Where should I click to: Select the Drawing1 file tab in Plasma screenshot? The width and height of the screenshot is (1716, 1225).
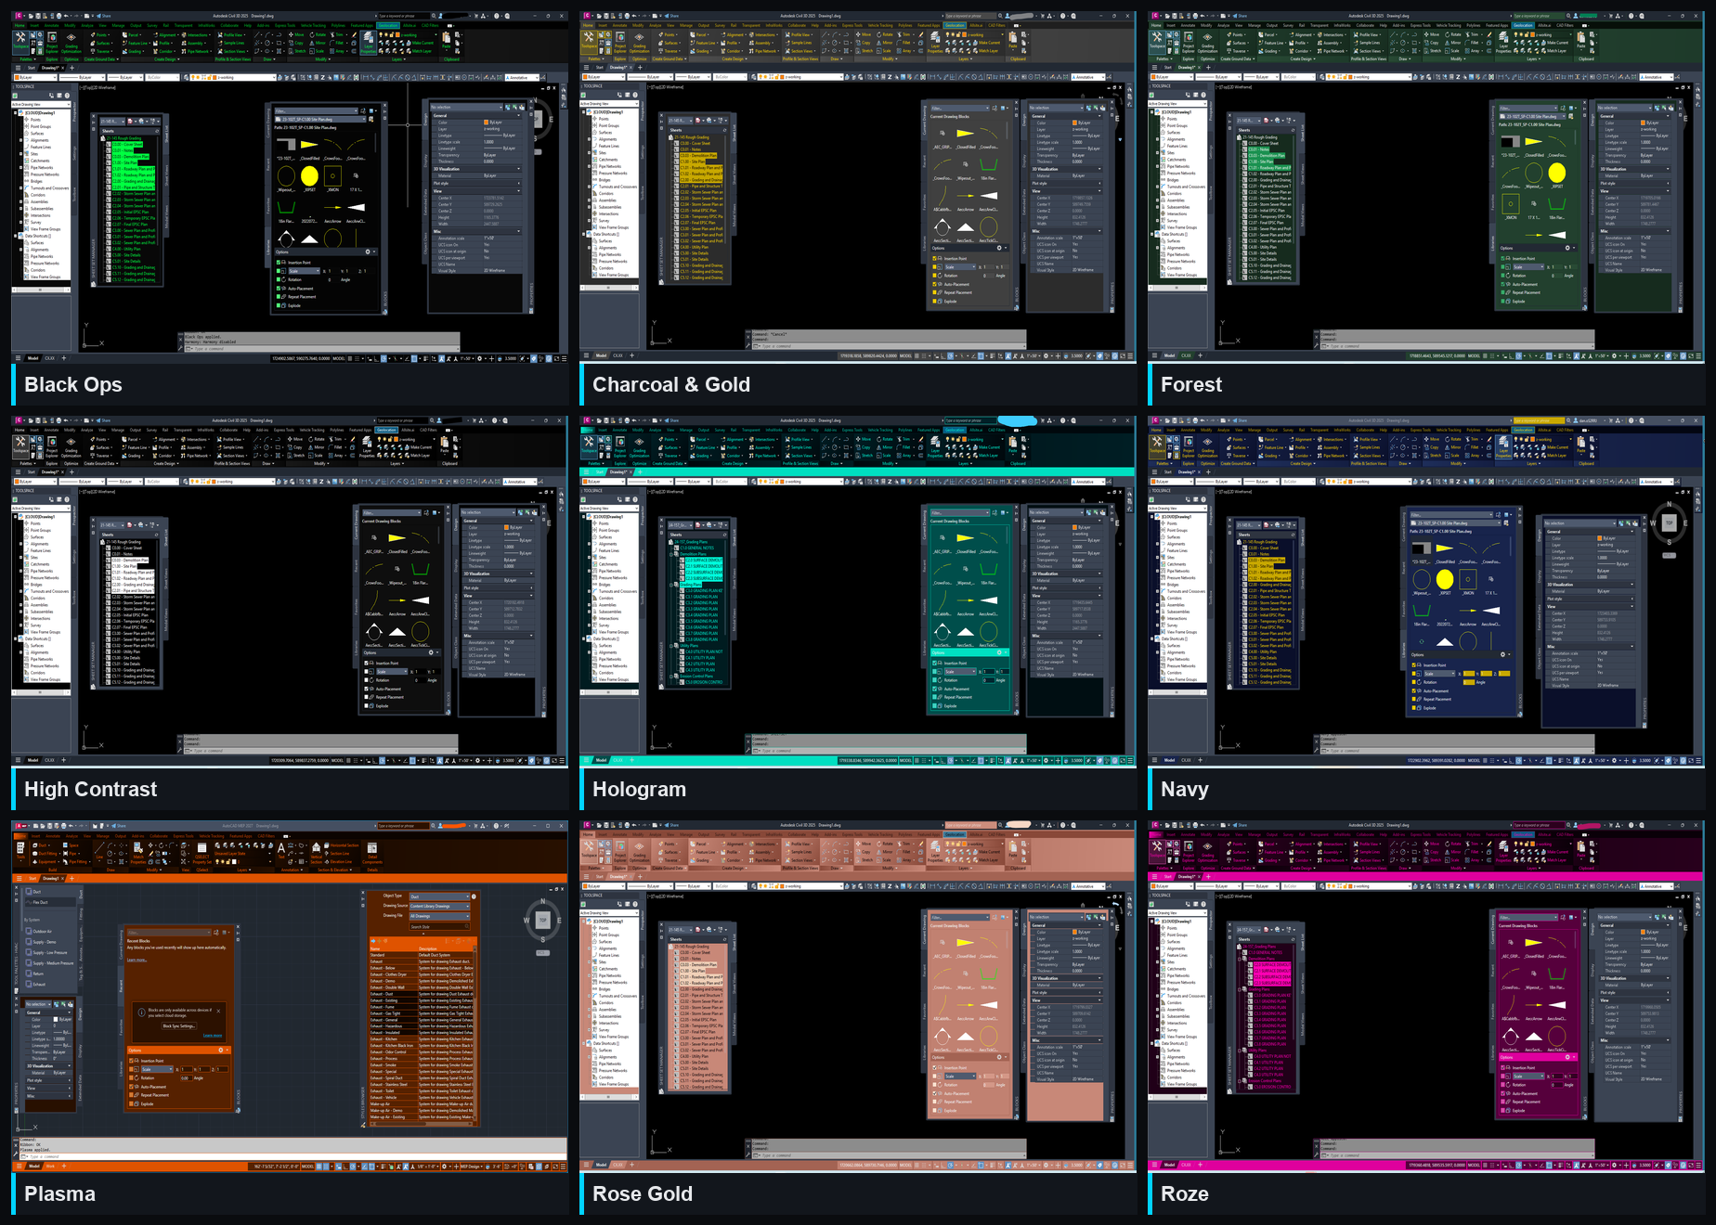[52, 878]
